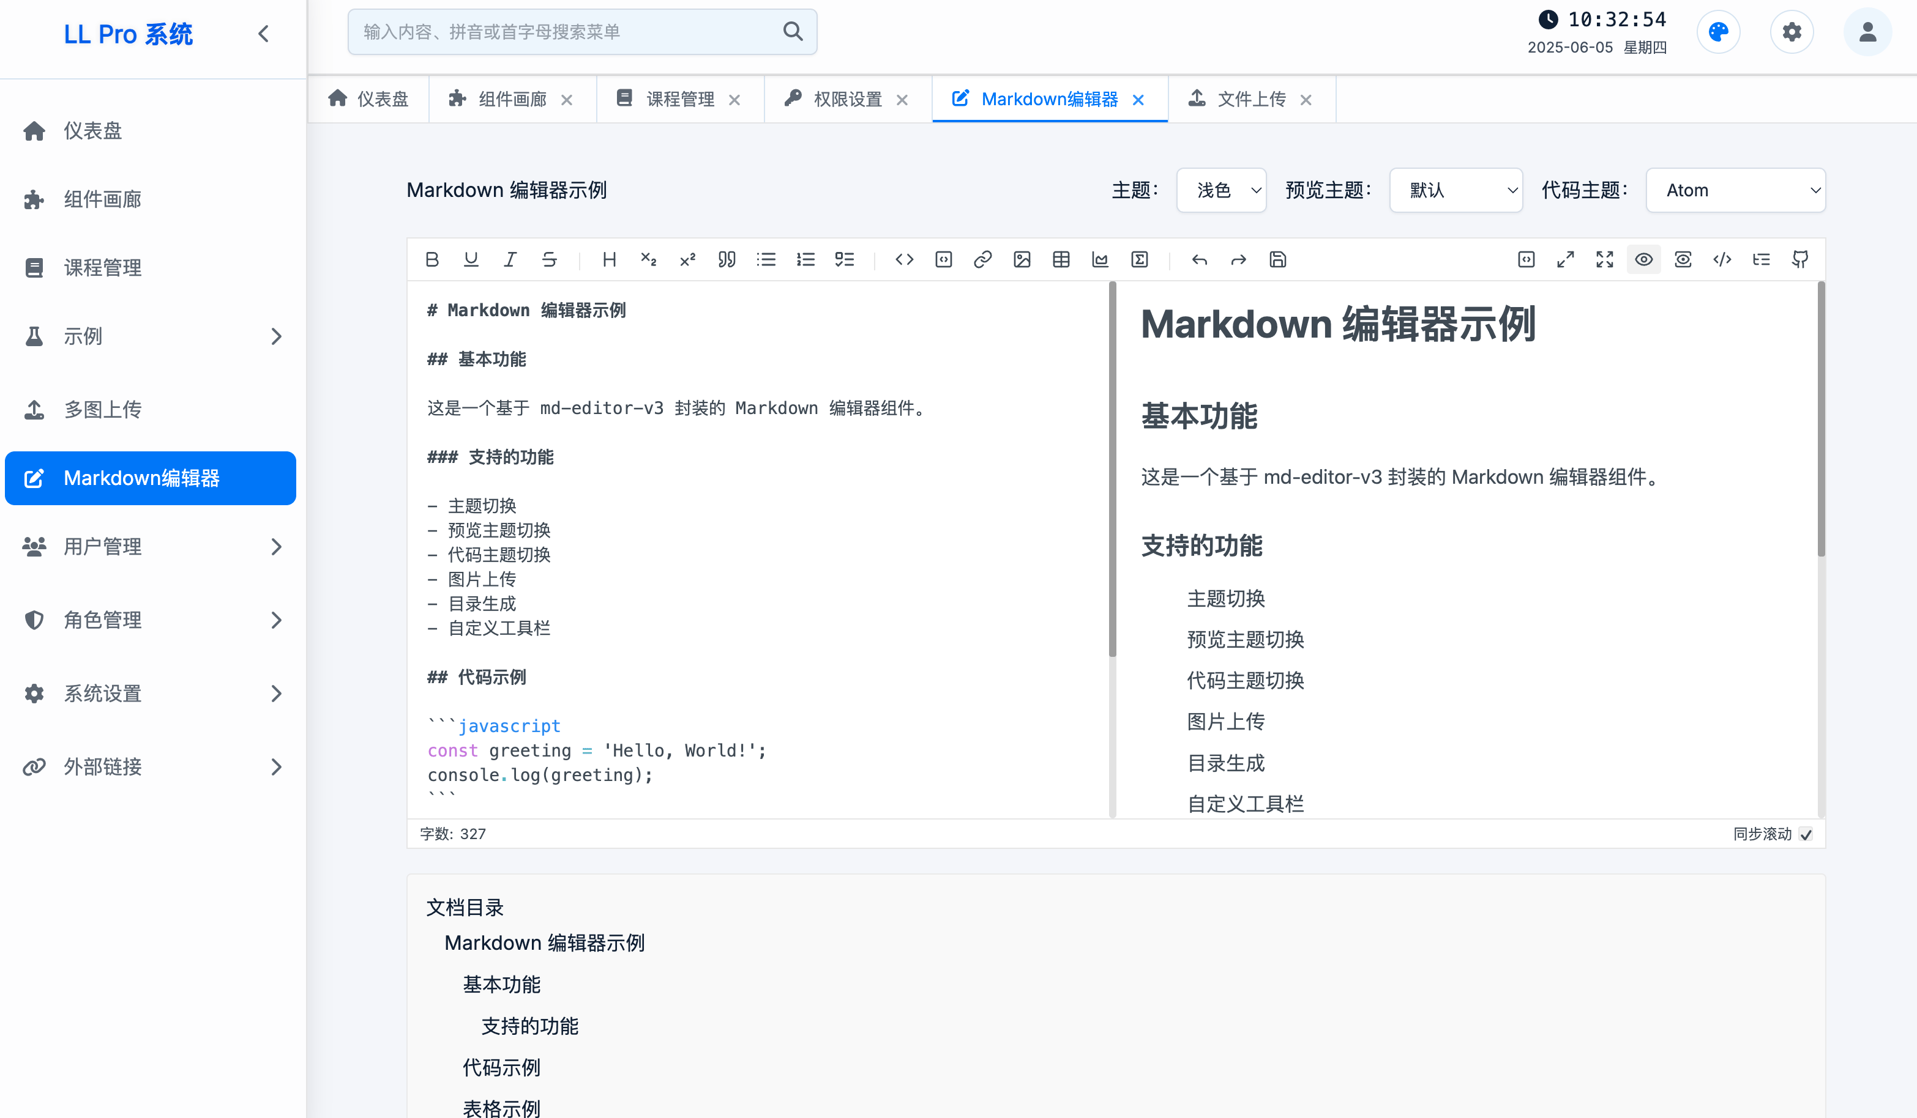Click the underline toolbar icon
This screenshot has width=1917, height=1118.
pyautogui.click(x=471, y=260)
